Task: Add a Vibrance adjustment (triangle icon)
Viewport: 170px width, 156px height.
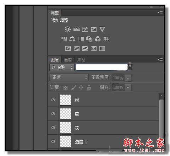Action: [x=102, y=29]
